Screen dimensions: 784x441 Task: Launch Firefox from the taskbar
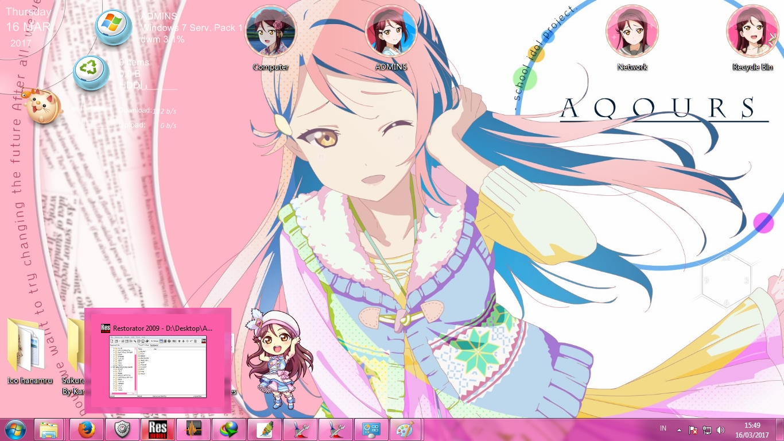[87, 430]
